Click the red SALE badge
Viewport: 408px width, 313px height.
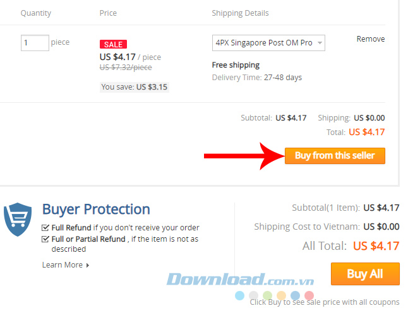tap(113, 44)
